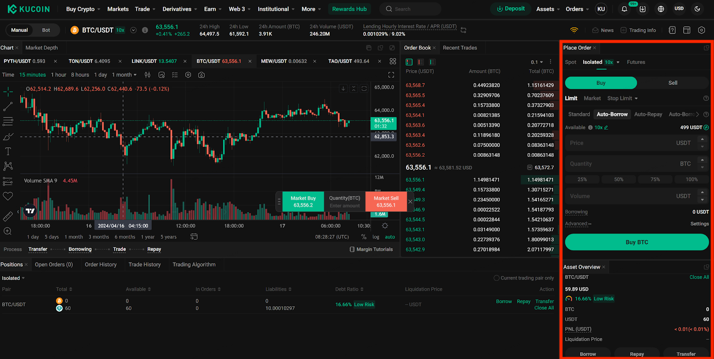714x359 pixels.
Task: Click the download app icon in header
Action: pyautogui.click(x=643, y=9)
